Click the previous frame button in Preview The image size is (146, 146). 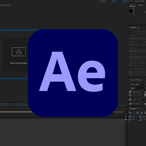[139, 32]
